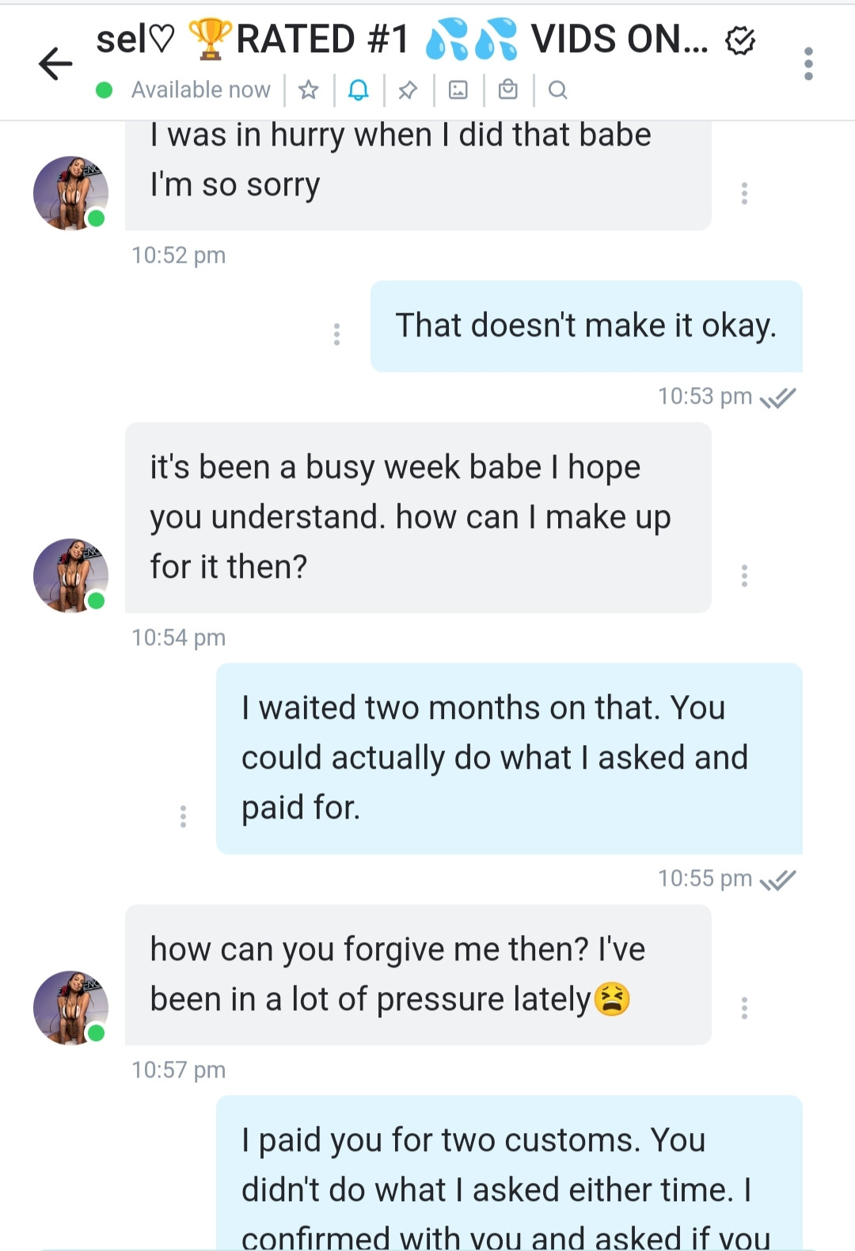Search within this conversation

coord(557,90)
